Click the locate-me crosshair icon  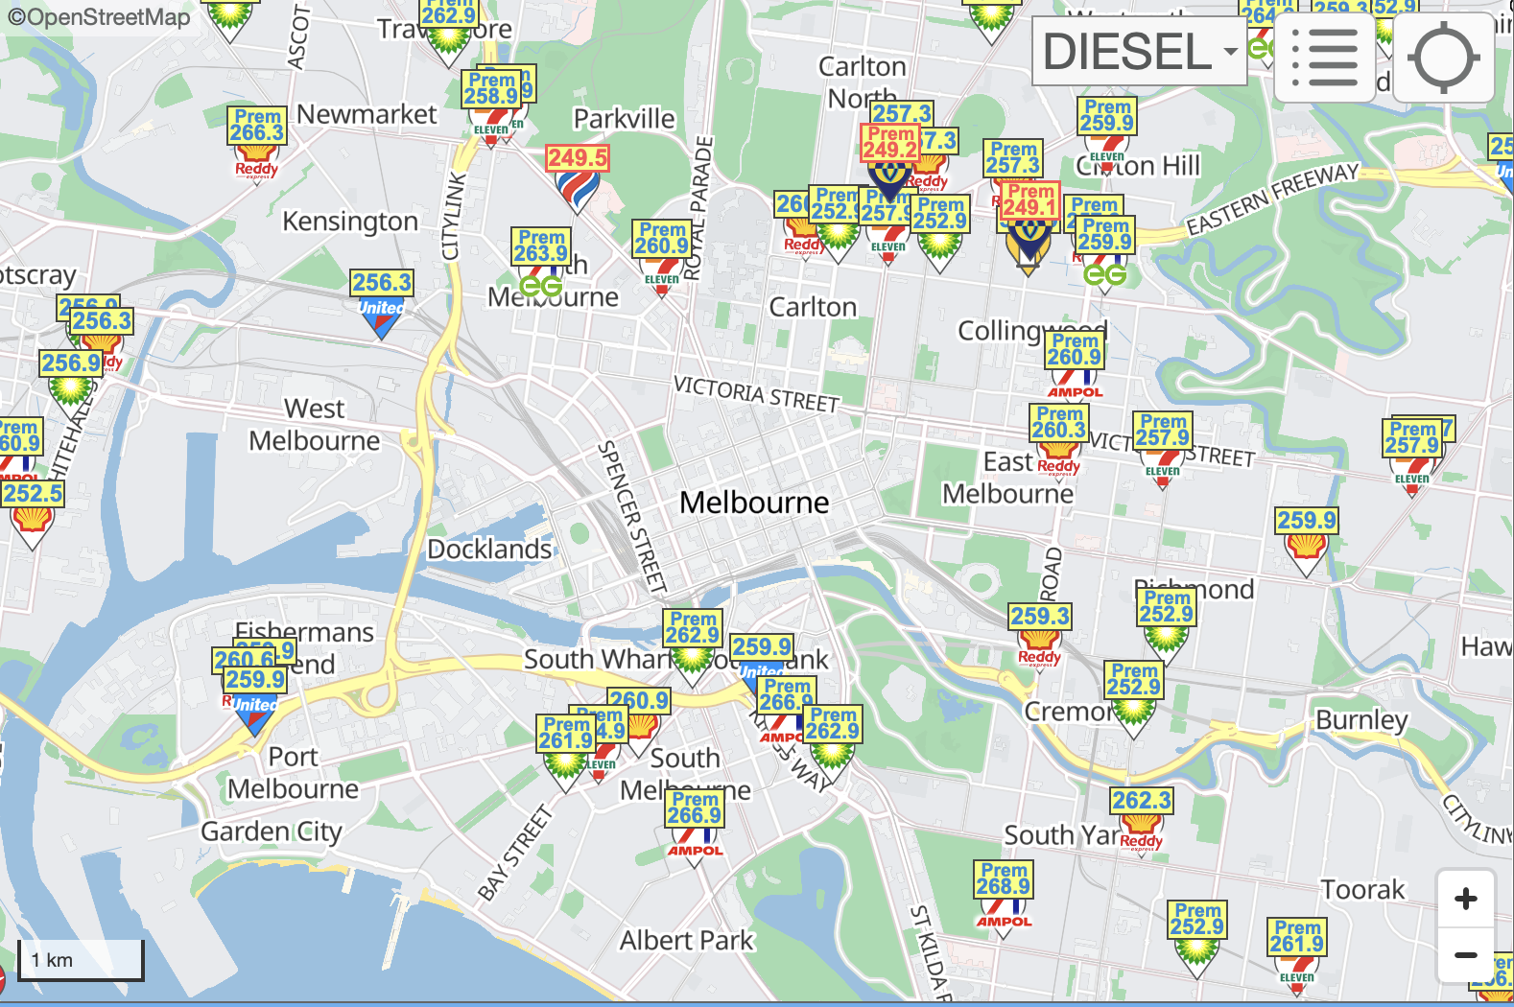click(x=1443, y=58)
